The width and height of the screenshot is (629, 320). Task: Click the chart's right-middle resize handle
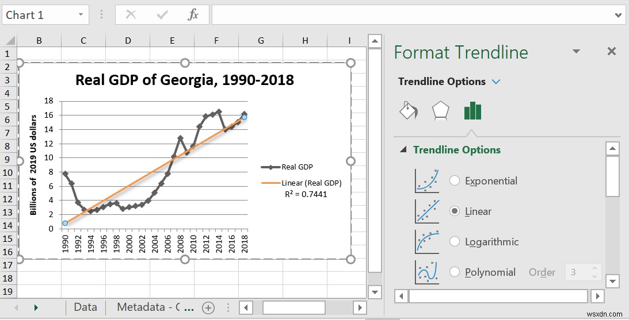click(350, 161)
